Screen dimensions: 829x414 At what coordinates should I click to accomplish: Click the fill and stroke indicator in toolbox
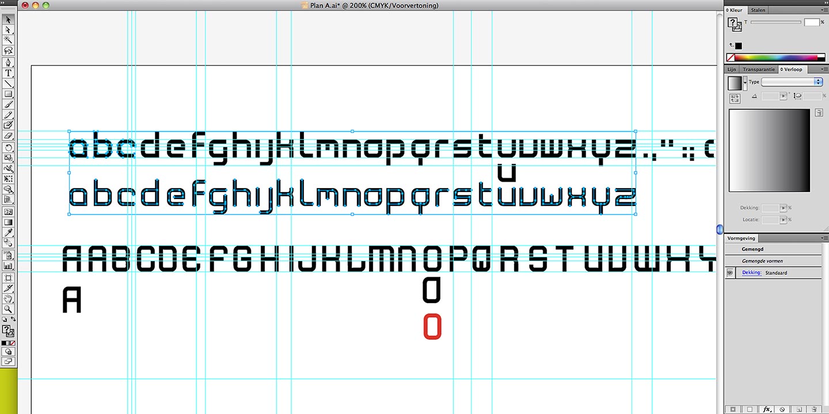coord(8,331)
